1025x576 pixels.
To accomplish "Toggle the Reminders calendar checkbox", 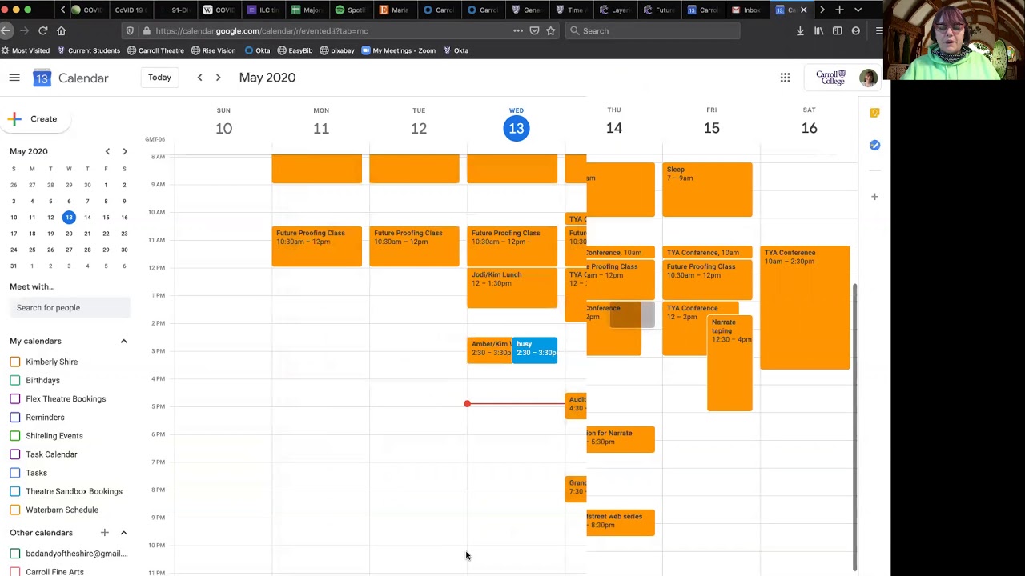I will pyautogui.click(x=15, y=417).
